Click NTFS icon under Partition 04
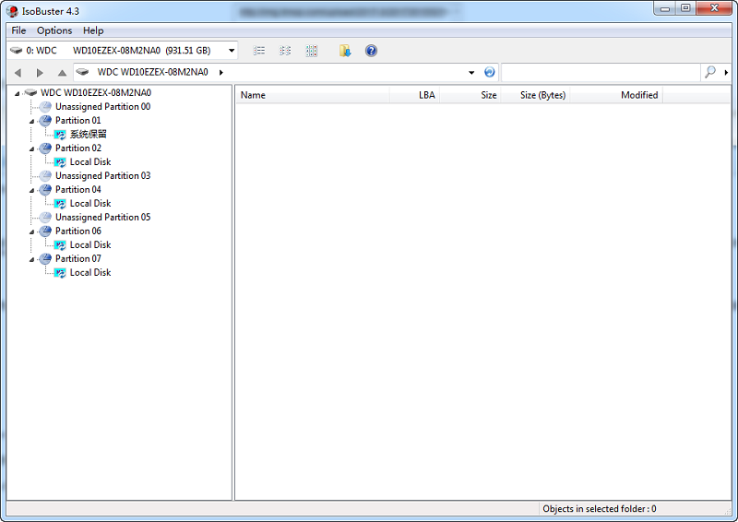 click(x=60, y=204)
